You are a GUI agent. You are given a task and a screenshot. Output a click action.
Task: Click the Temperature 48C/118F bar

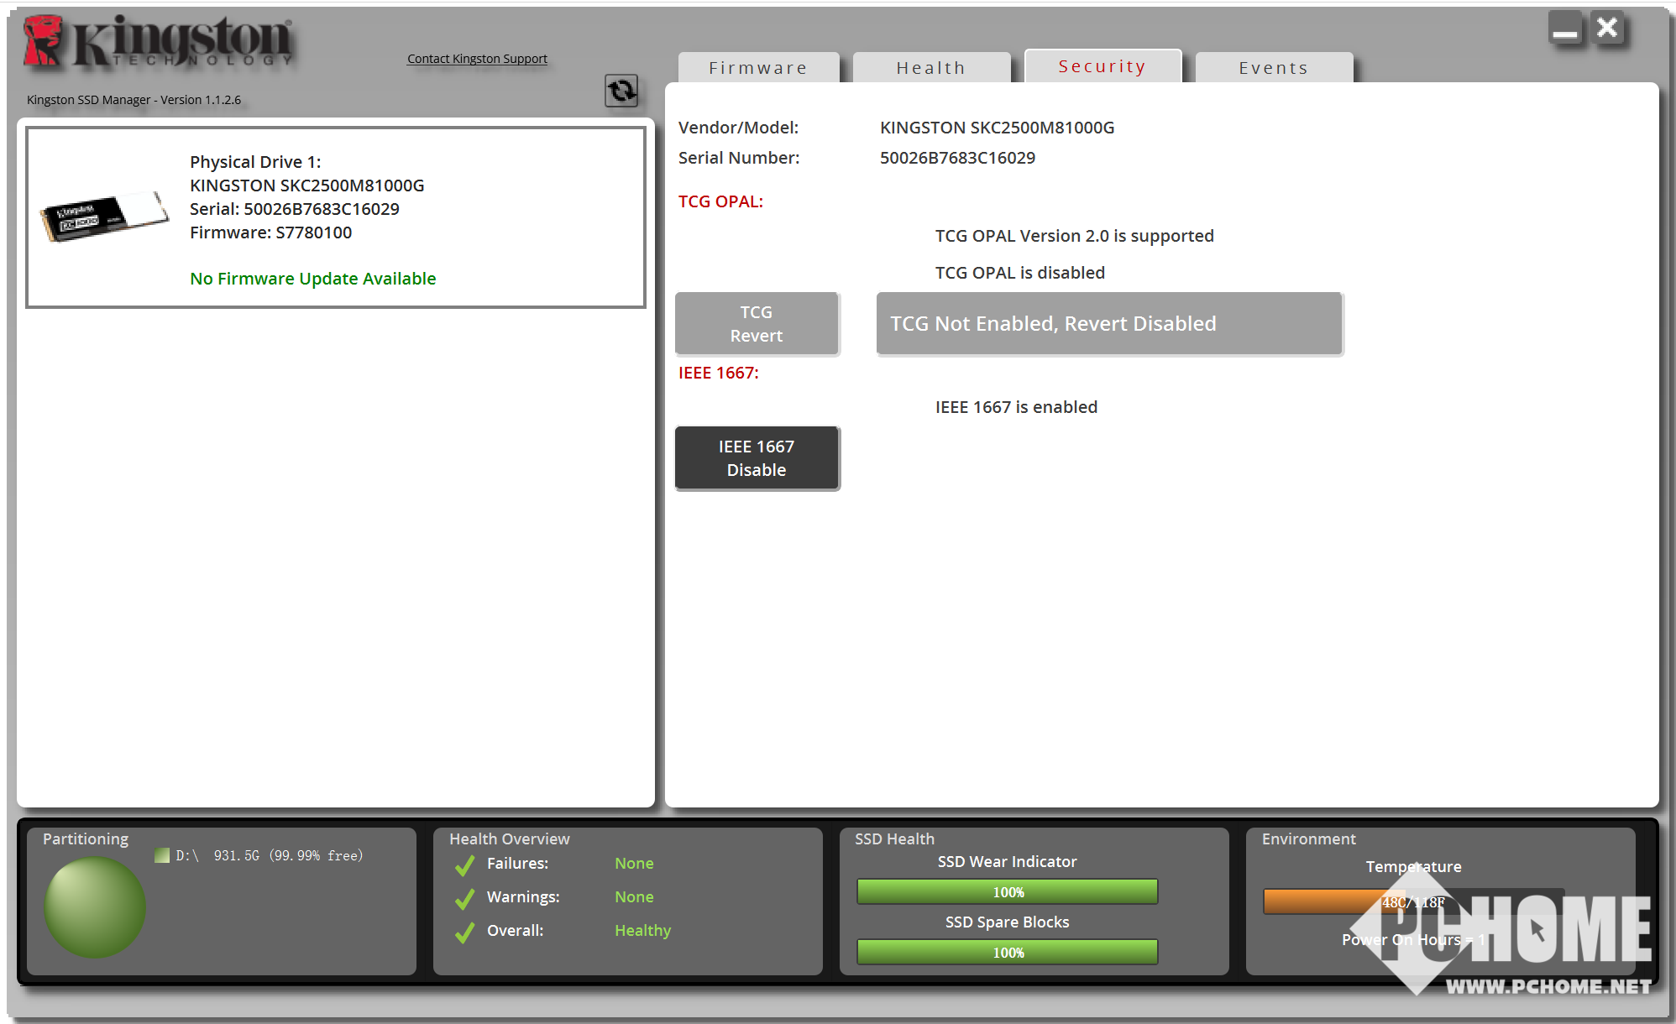pos(1414,901)
